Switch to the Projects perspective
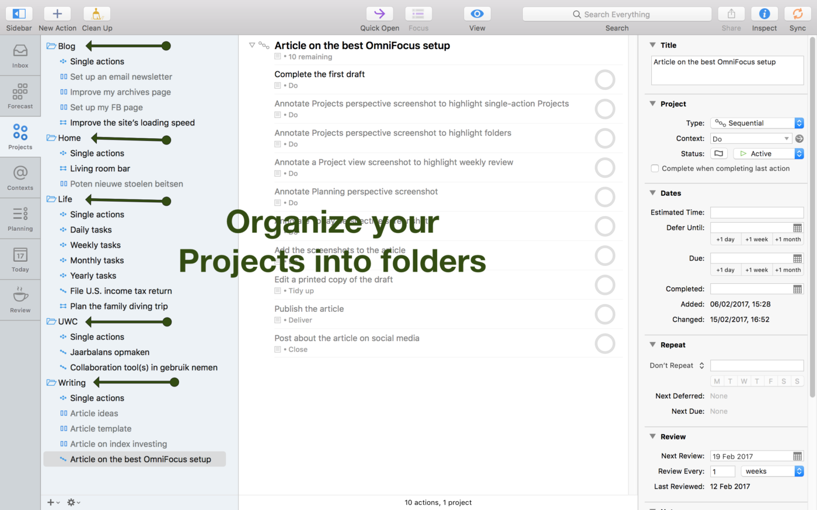Screen dimensions: 817x510 [x=20, y=137]
